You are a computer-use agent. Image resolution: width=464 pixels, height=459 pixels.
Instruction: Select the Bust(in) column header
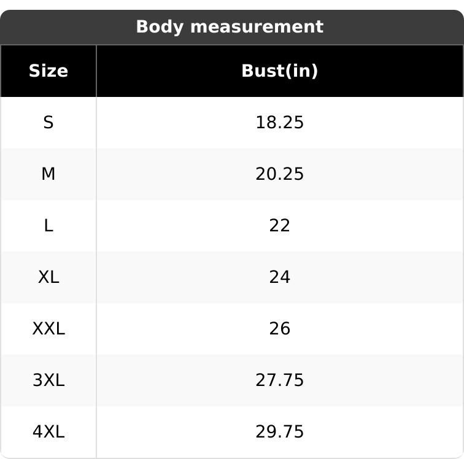pyautogui.click(x=279, y=71)
